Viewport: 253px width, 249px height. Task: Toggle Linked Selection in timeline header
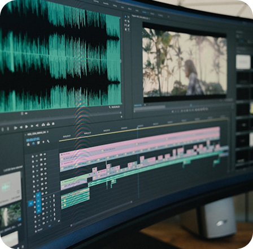[38, 143]
